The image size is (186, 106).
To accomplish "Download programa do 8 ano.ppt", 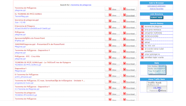I will point(129,82).
